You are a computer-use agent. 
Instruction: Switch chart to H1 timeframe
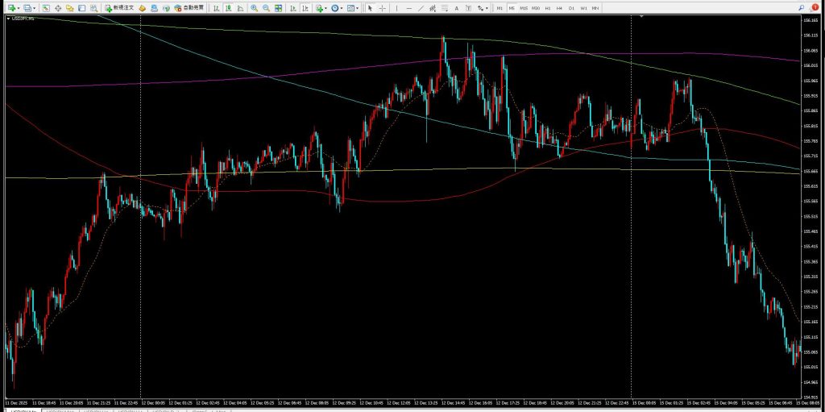548,8
